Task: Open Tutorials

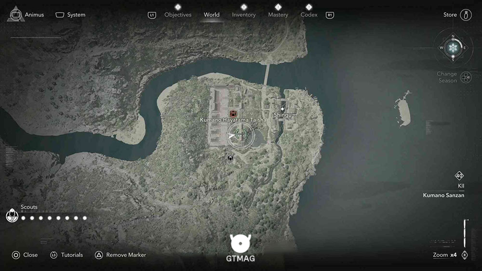Action: coord(72,255)
